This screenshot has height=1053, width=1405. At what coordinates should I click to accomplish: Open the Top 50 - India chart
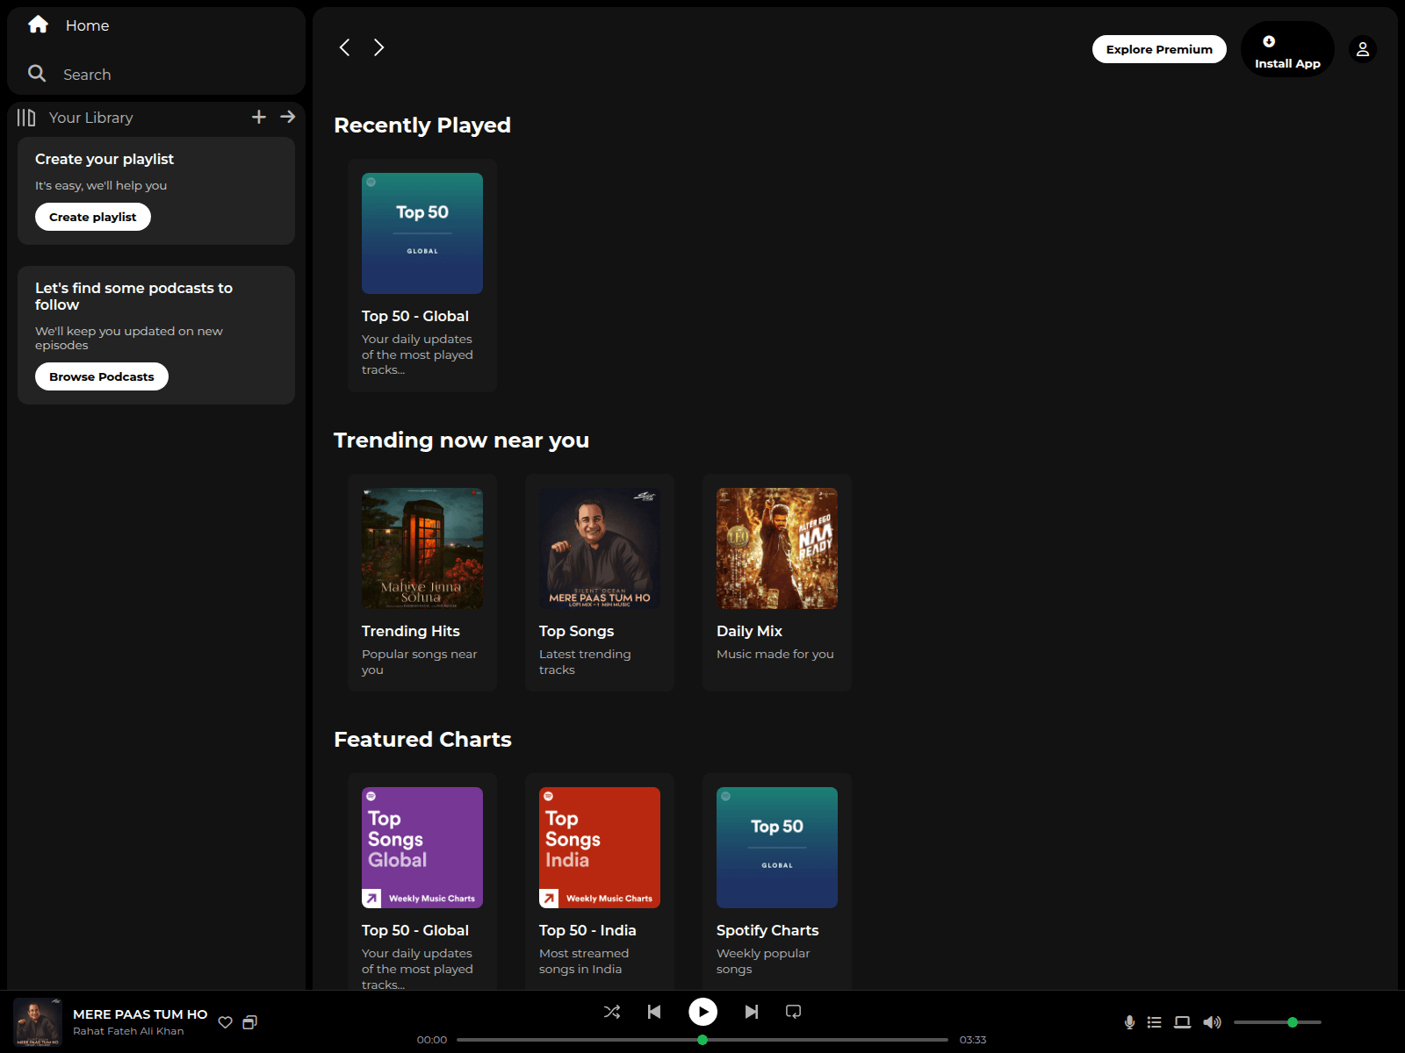tap(600, 882)
